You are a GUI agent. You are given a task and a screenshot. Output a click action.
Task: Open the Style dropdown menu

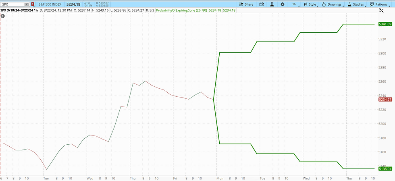(310, 4)
